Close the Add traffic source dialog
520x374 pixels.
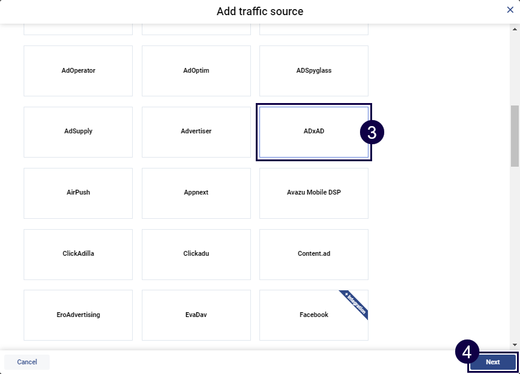[510, 10]
